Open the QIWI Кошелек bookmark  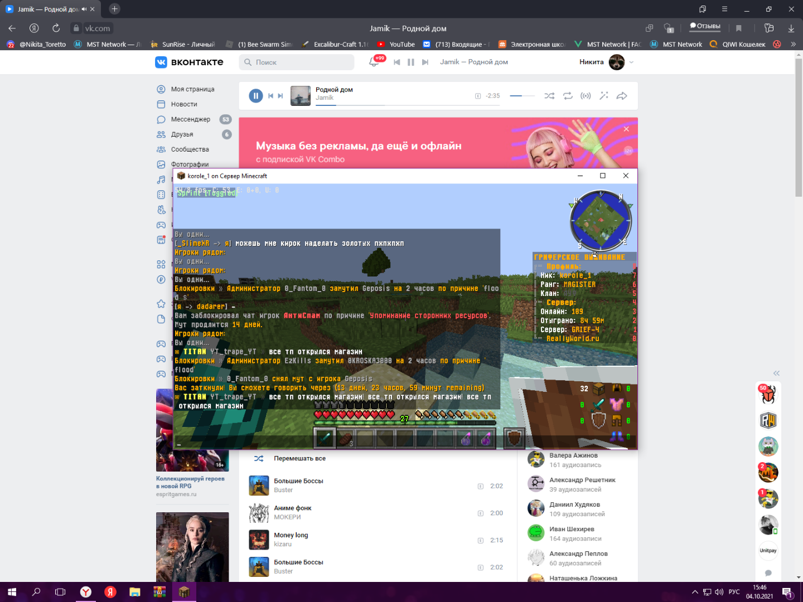coord(738,45)
